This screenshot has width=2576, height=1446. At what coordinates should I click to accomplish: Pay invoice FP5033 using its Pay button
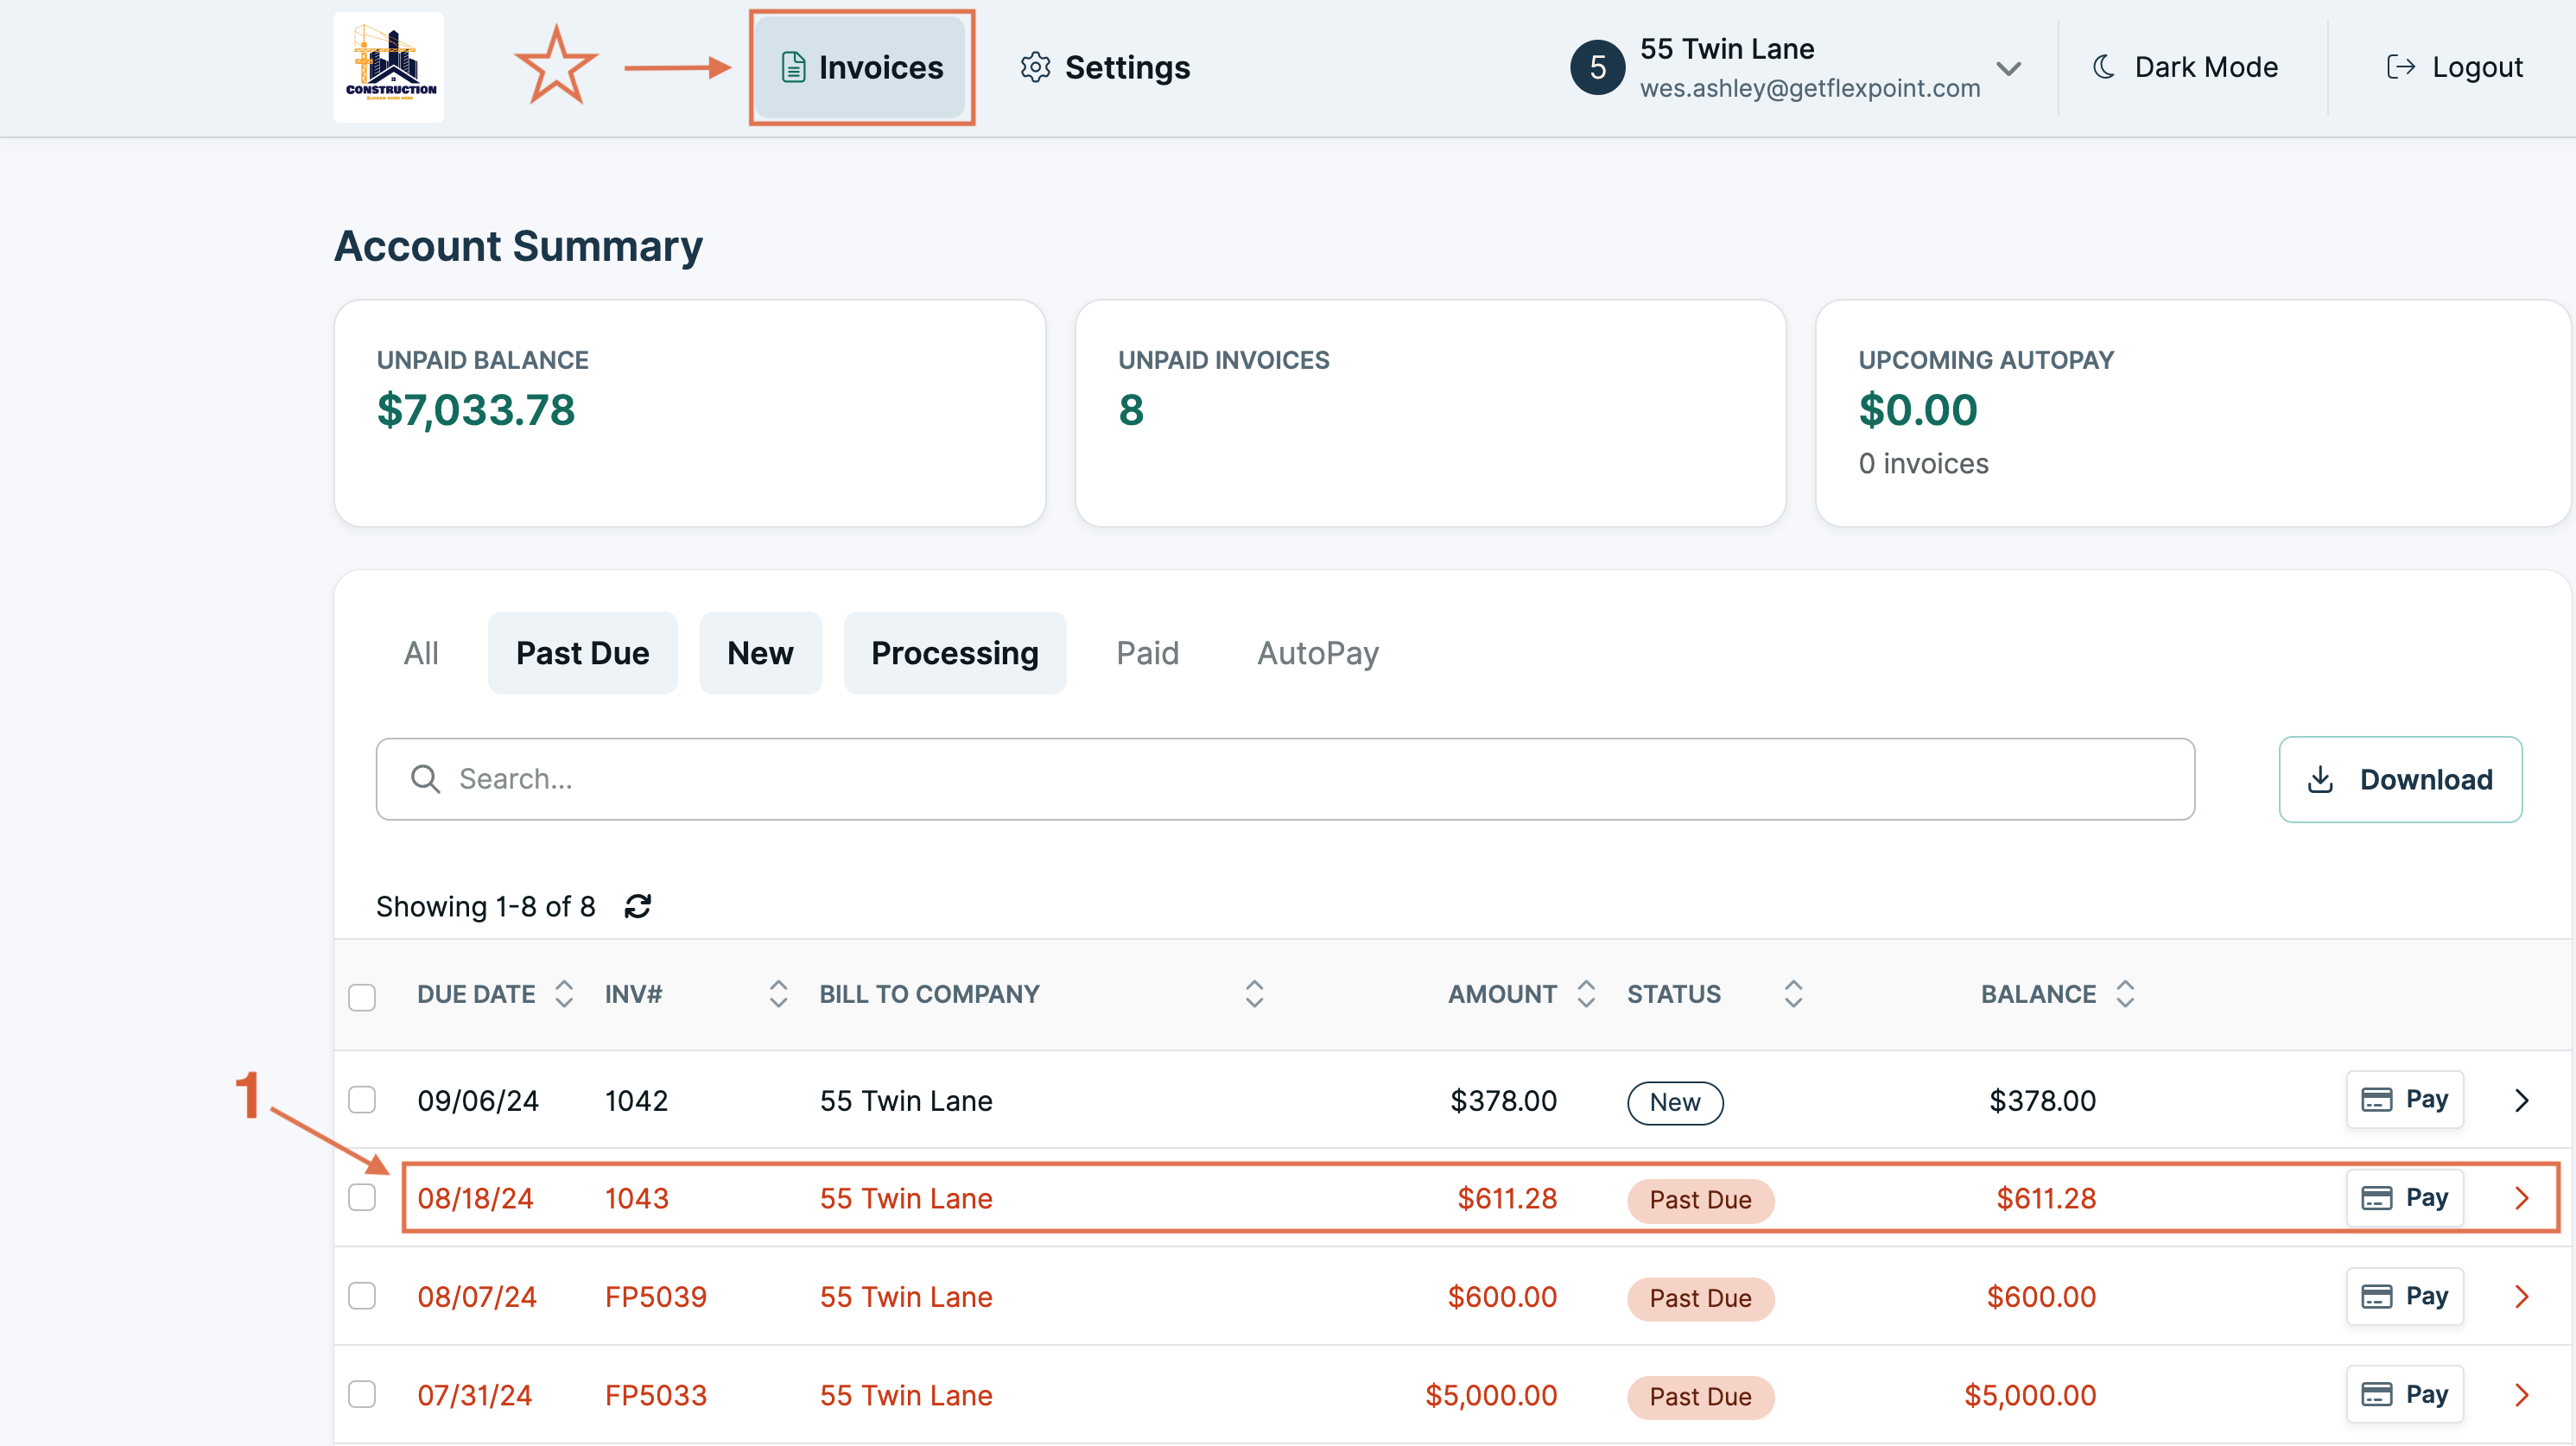[x=2405, y=1394]
